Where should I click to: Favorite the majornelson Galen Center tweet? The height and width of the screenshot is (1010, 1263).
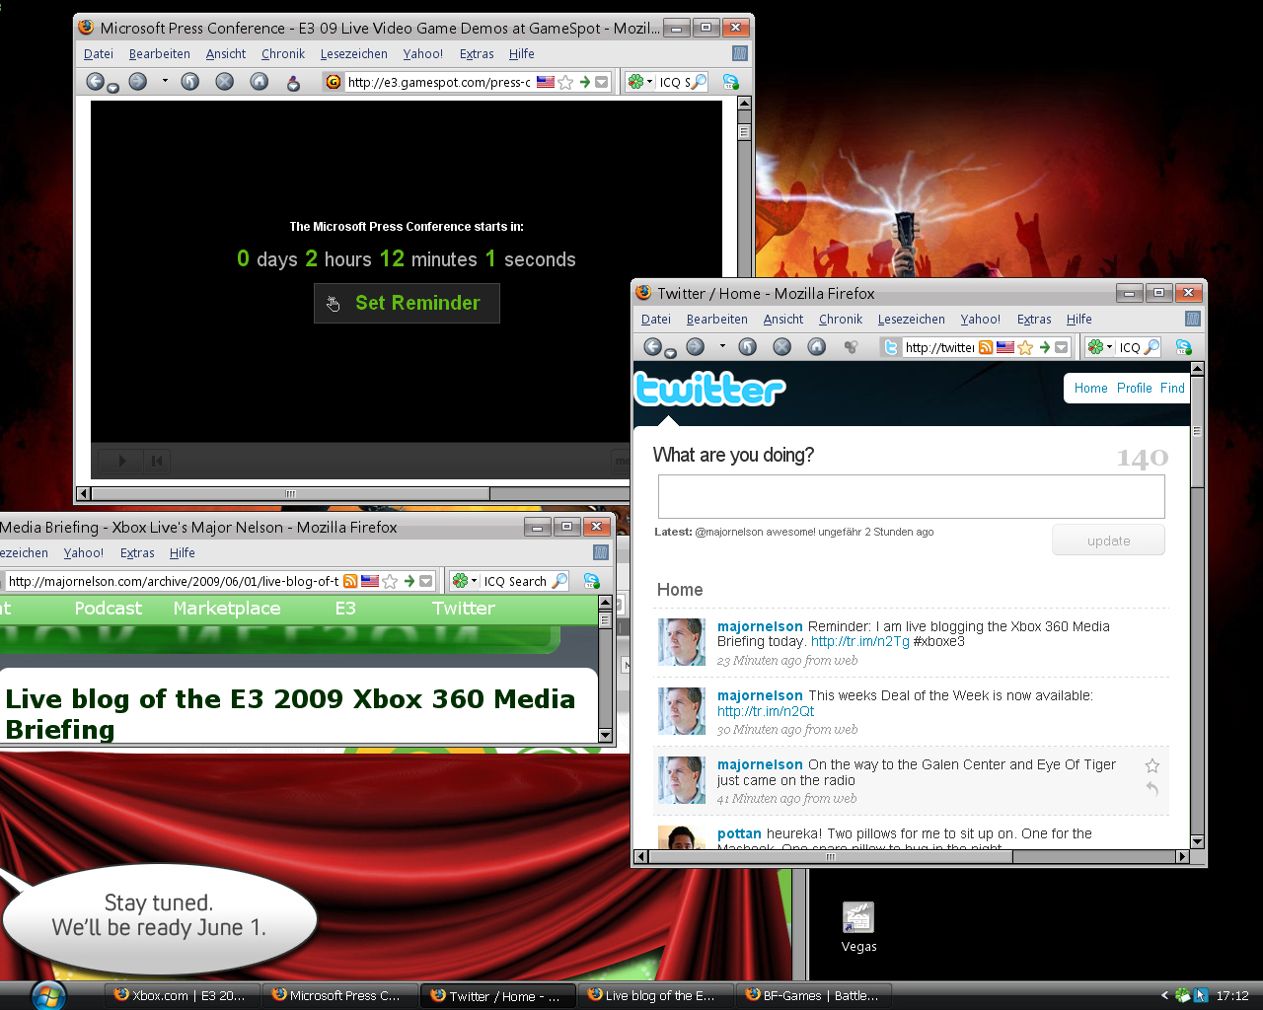(x=1152, y=765)
